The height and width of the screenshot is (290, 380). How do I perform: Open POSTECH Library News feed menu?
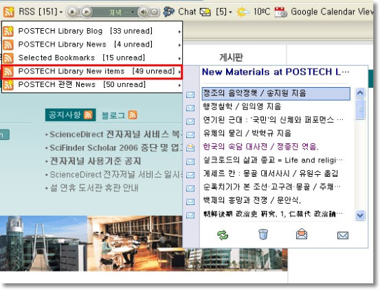pyautogui.click(x=91, y=45)
